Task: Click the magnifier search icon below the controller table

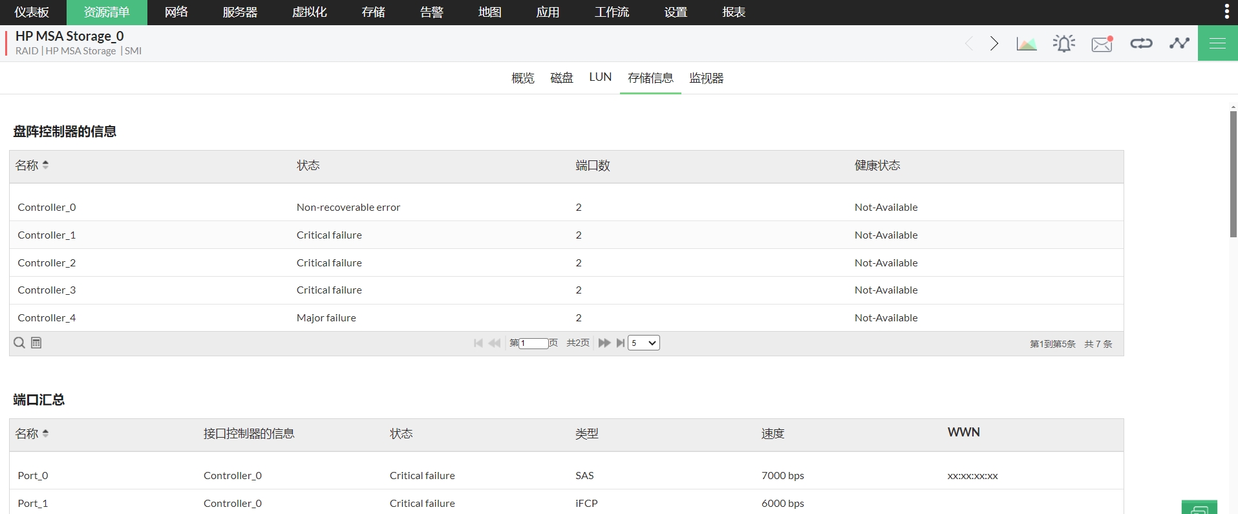Action: pyautogui.click(x=19, y=343)
